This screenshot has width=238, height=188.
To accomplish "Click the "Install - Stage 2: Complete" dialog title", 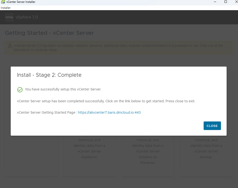I will tap(49, 75).
